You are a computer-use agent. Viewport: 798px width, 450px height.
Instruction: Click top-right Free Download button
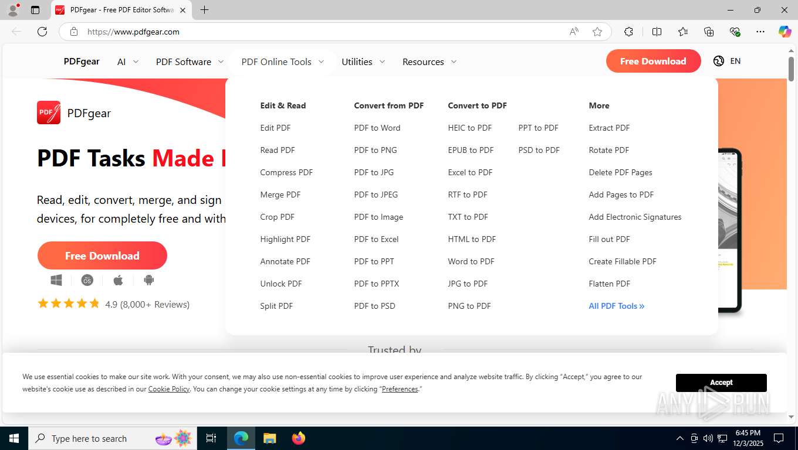pos(653,61)
